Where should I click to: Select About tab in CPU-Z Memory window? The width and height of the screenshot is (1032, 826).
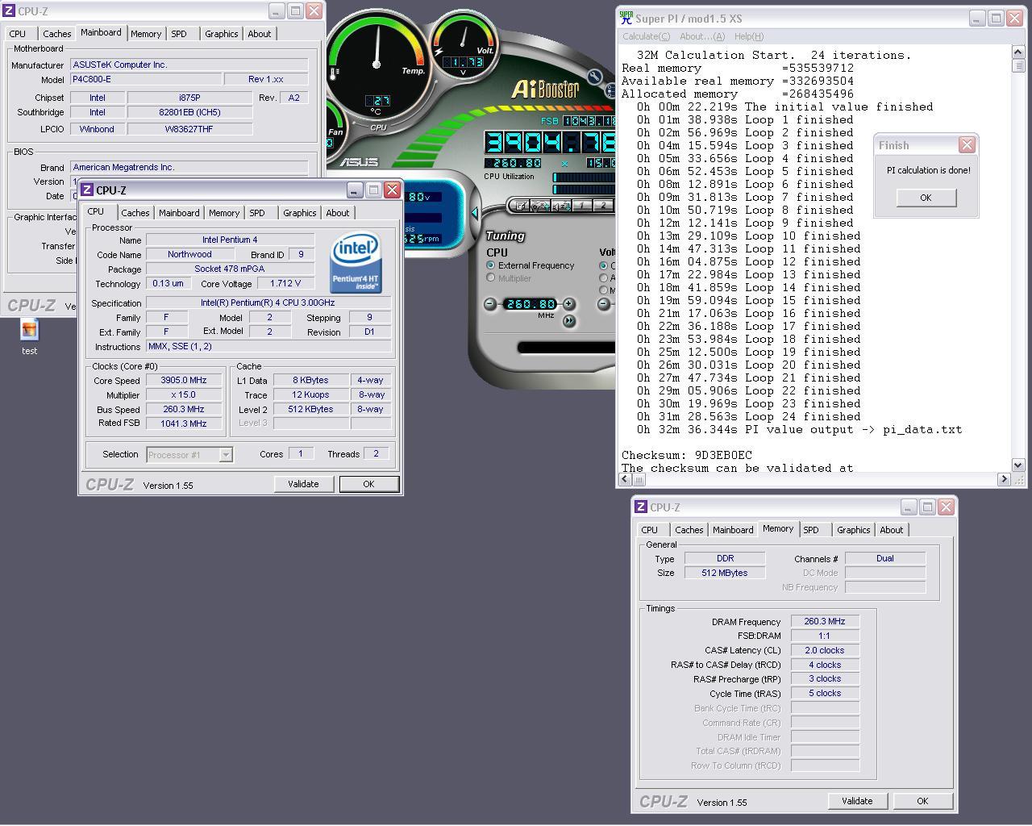(892, 530)
